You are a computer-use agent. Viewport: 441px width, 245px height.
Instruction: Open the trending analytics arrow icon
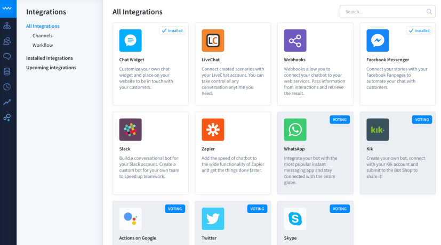tap(7, 102)
